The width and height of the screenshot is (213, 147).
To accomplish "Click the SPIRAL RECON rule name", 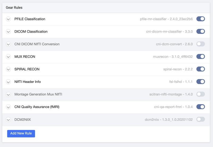I will tap(27, 69).
